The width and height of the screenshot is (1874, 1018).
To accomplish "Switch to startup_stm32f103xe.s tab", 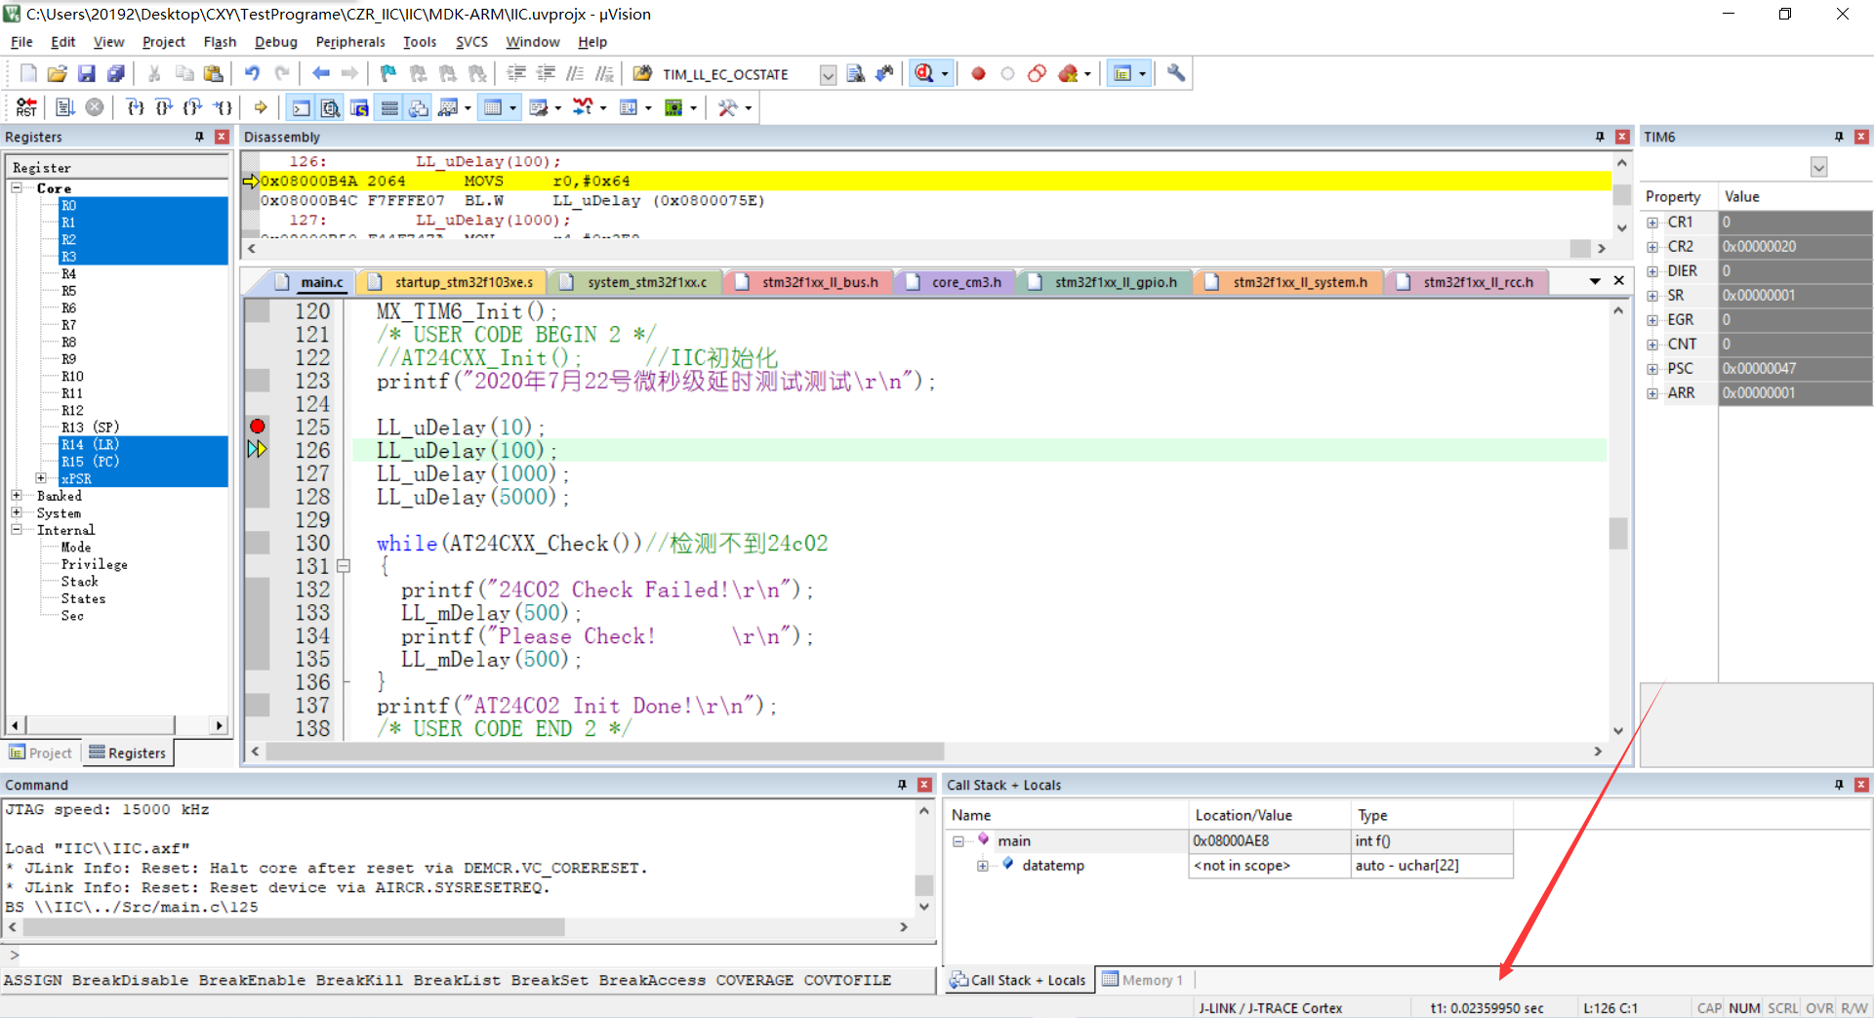I will click(454, 282).
